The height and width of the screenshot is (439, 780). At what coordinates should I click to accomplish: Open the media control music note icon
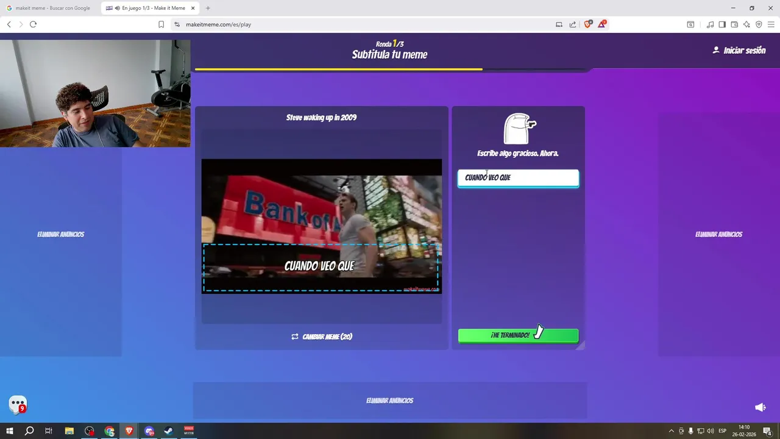click(x=710, y=24)
